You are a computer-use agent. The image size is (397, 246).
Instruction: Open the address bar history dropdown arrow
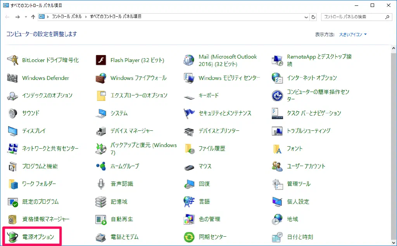305,17
